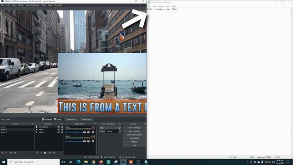
Task: Open File Explorer from the taskbar
Action: [x=86, y=162]
